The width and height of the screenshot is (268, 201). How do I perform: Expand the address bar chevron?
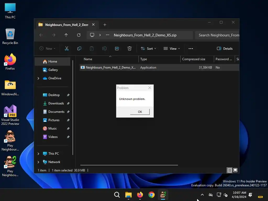point(100,35)
